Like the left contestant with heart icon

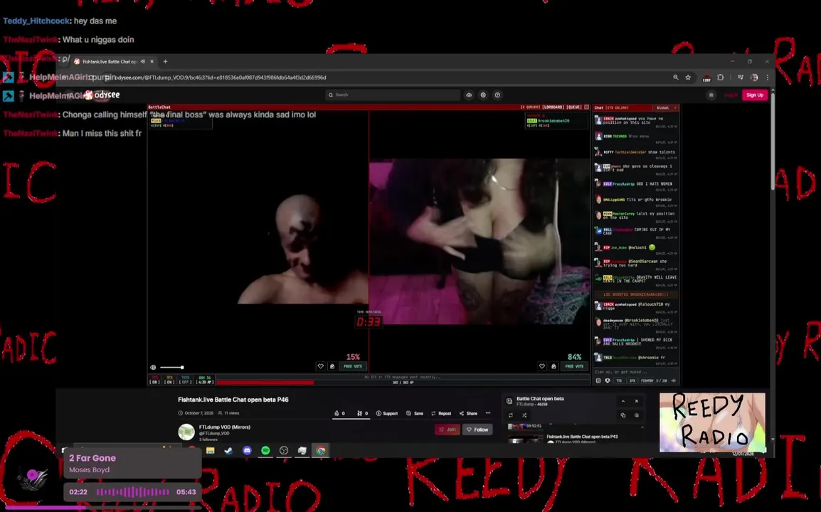click(320, 366)
